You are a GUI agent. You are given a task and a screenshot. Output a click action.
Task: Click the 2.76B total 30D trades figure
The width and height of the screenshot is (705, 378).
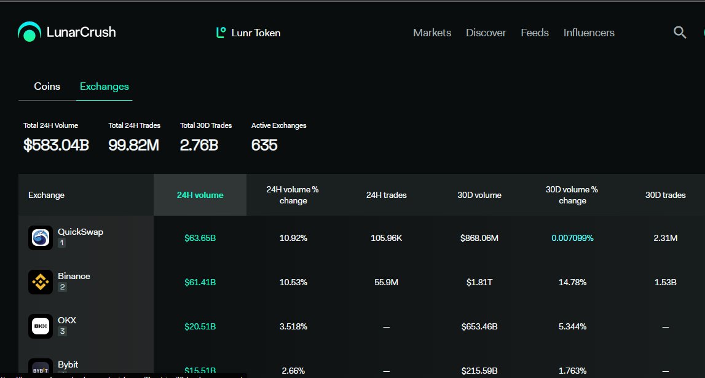[199, 145]
